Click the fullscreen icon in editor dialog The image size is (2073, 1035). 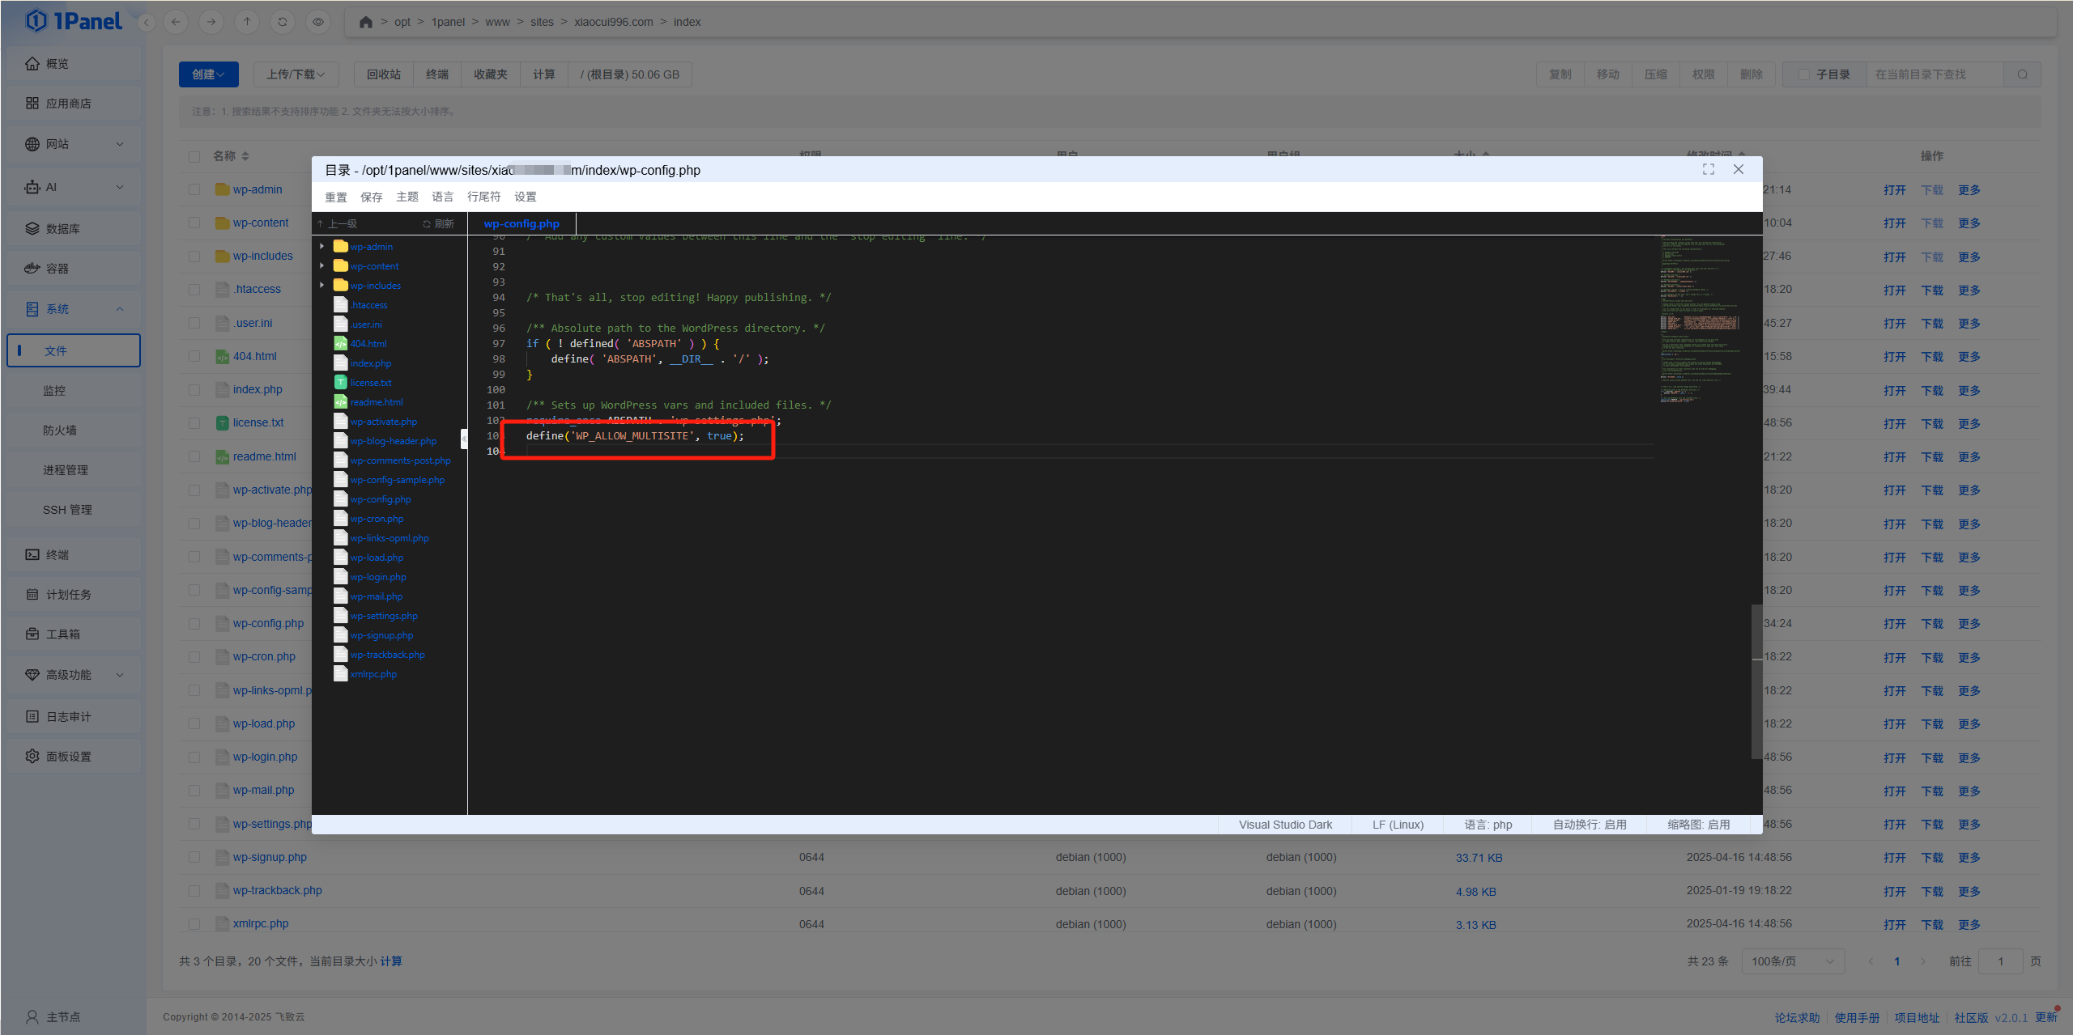[x=1708, y=169]
